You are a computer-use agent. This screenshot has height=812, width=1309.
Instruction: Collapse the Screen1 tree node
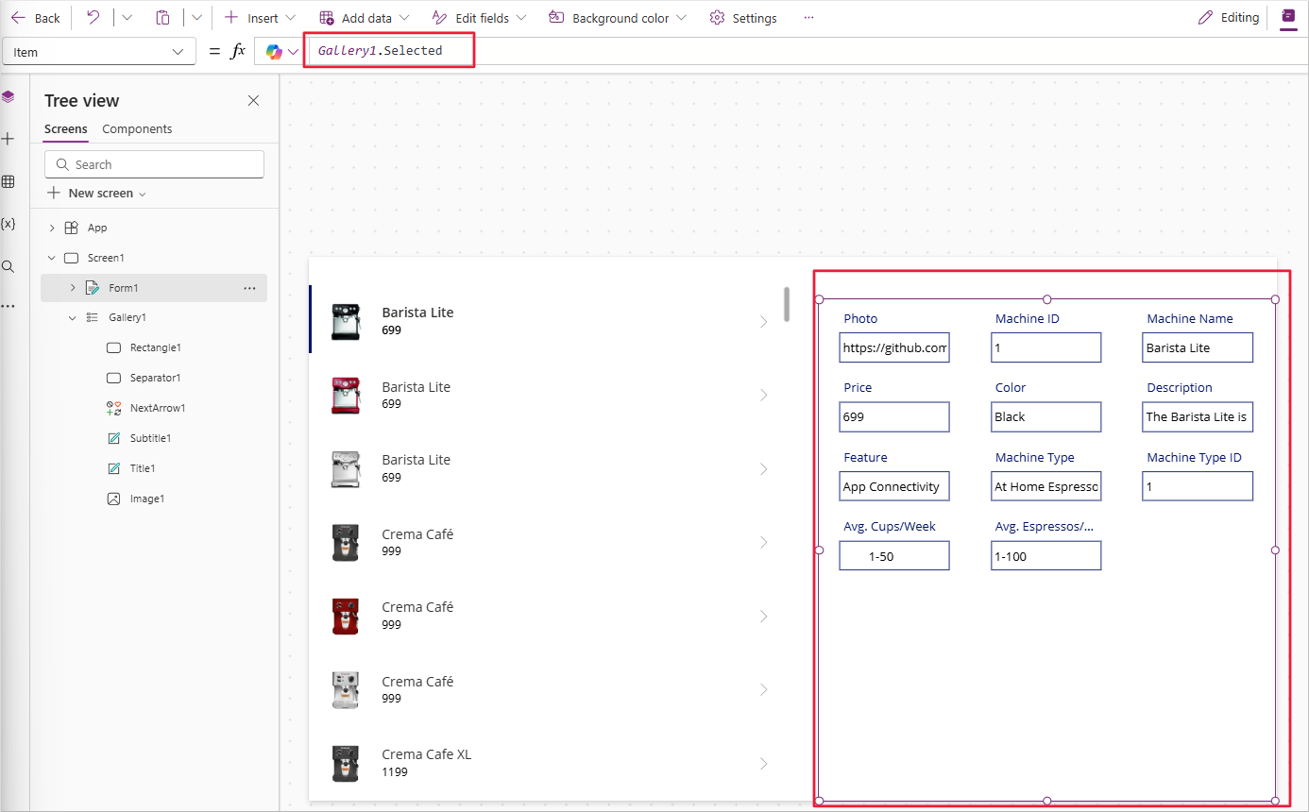point(52,258)
